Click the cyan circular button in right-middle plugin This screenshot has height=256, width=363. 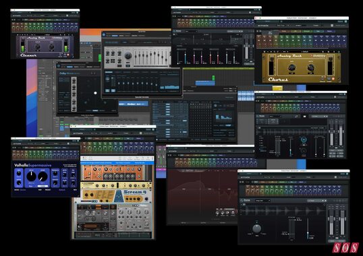[x=304, y=139]
